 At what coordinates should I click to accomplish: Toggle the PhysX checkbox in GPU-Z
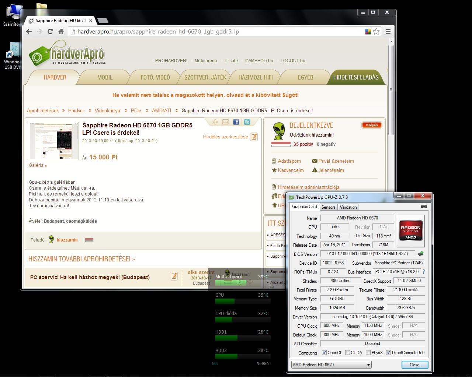click(x=368, y=353)
